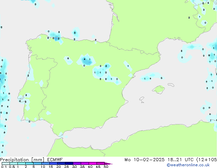Image resolution: width=217 pixels, height=168 pixels.
Task: Click the "15" legend scale label
Action: click(x=51, y=167)
